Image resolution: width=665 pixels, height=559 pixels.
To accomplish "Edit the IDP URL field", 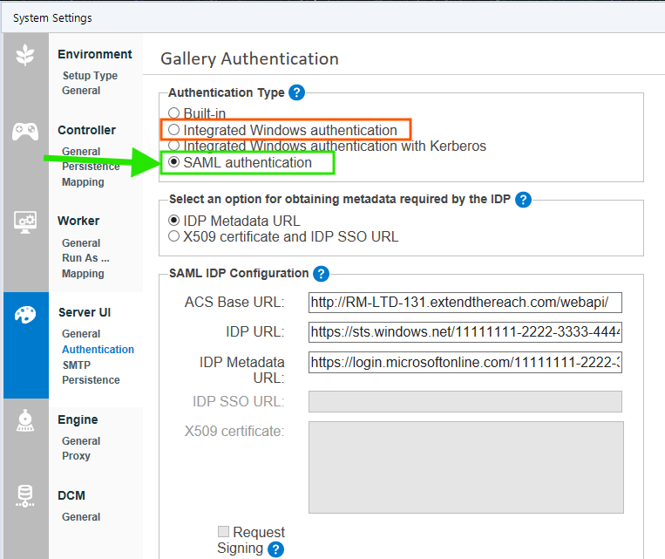I will [465, 332].
